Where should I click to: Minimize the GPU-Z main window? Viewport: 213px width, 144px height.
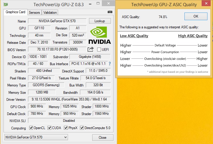pyautogui.click(x=90, y=4)
